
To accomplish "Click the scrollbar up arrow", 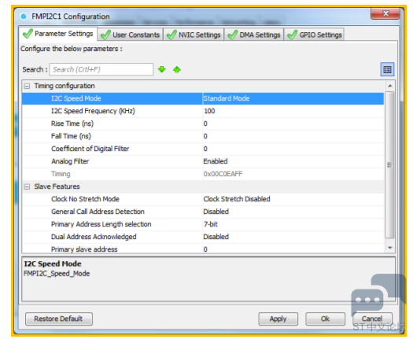I will pyautogui.click(x=390, y=86).
